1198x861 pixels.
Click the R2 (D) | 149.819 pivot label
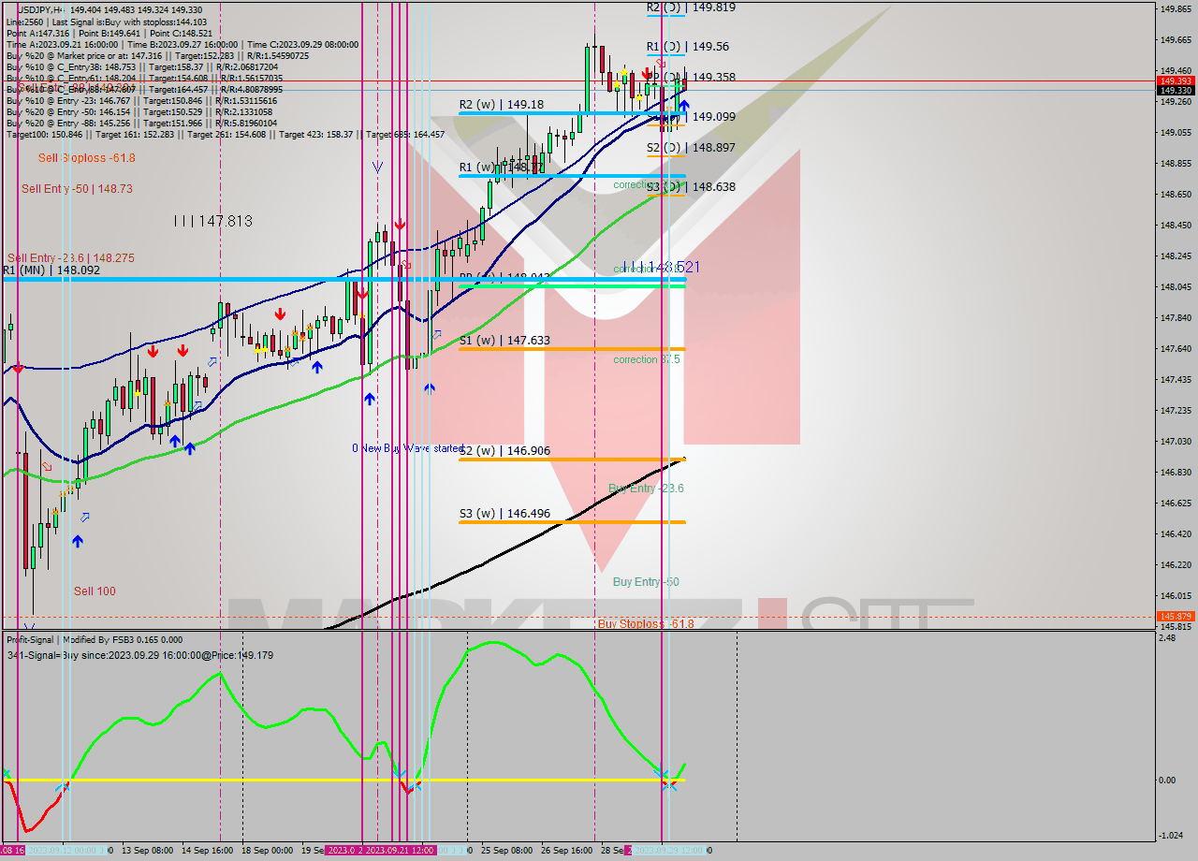click(x=691, y=7)
